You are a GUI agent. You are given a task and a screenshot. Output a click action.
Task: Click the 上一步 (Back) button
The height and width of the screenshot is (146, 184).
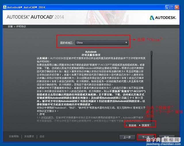pyautogui.click(x=127, y=137)
